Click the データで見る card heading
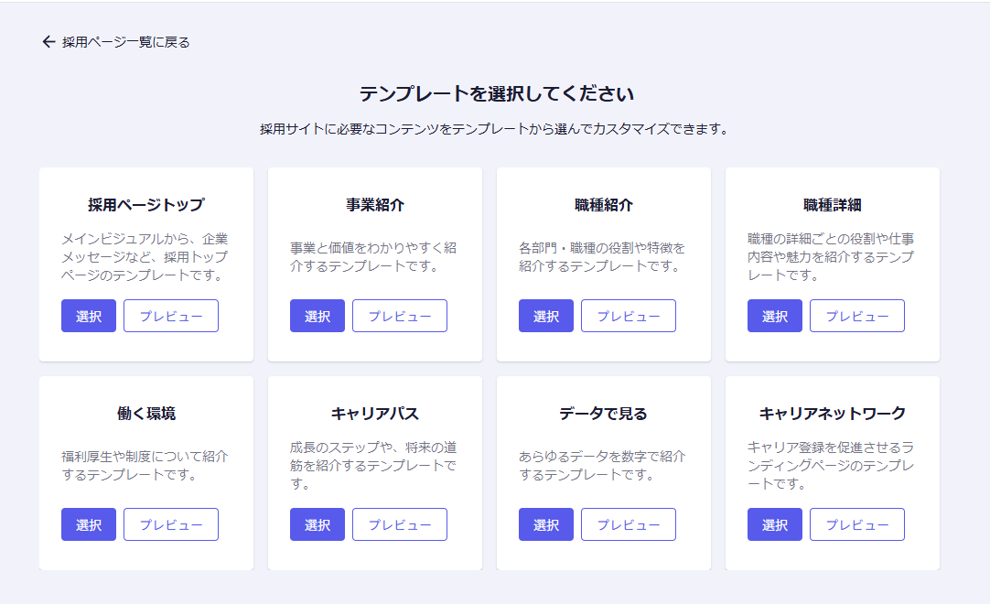Screen dimensions: 990x604 tap(603, 414)
